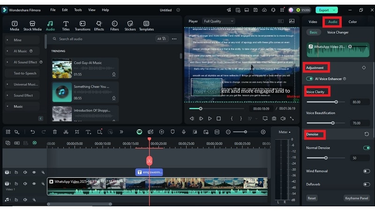Switch to the Video properties tab
Viewport: 375px width, 211px height.
(313, 22)
